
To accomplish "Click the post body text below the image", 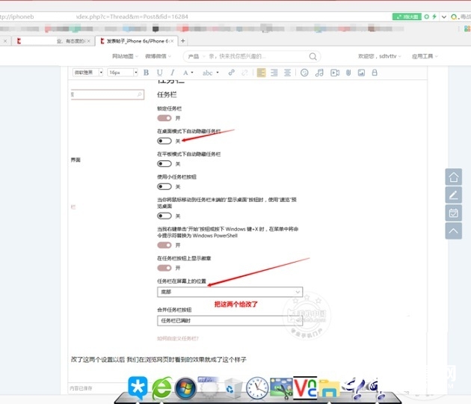I will click(x=158, y=360).
